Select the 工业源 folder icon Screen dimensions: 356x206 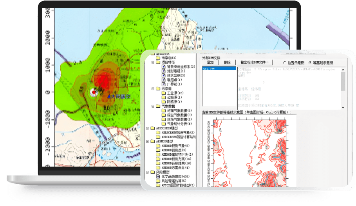point(163,93)
